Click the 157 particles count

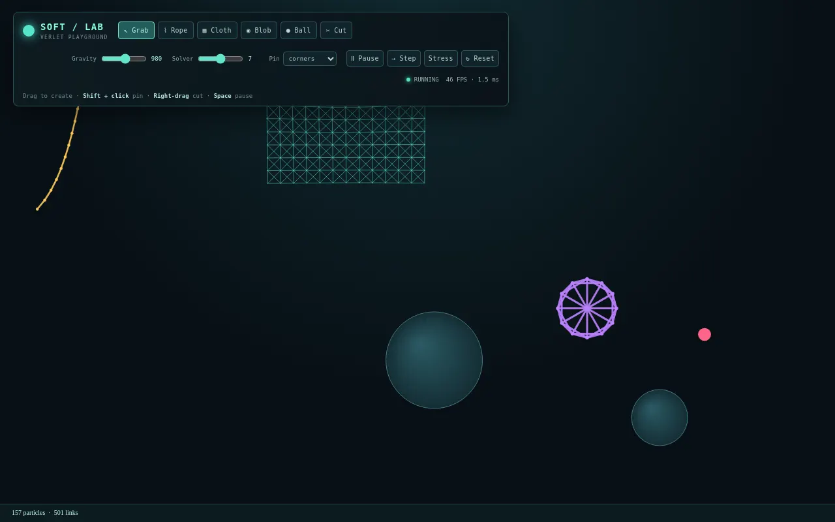point(29,513)
